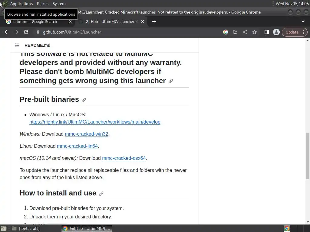Click the distro logo icon in the top panel
The width and height of the screenshot is (310, 232).
pos(5,4)
